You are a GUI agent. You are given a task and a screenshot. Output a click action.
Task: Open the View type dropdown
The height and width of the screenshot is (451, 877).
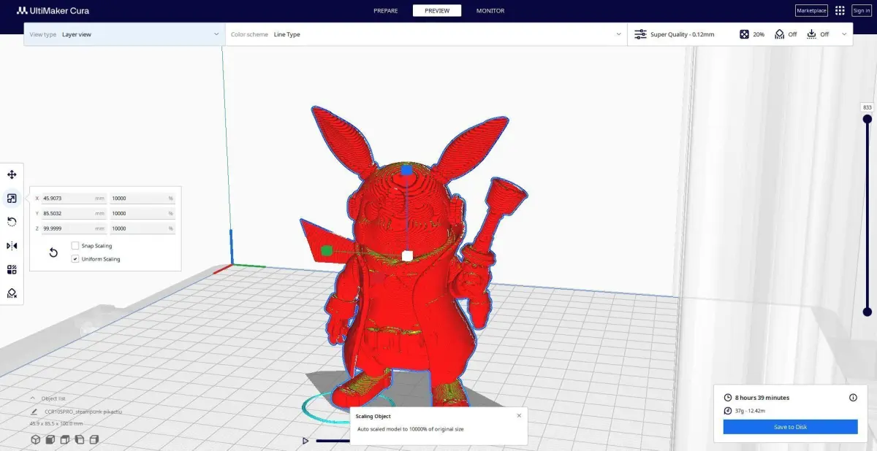pyautogui.click(x=124, y=34)
